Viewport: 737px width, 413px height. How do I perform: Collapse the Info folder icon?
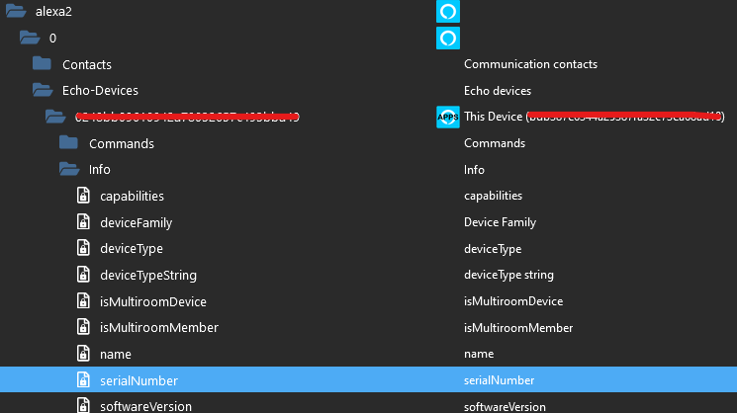point(69,169)
